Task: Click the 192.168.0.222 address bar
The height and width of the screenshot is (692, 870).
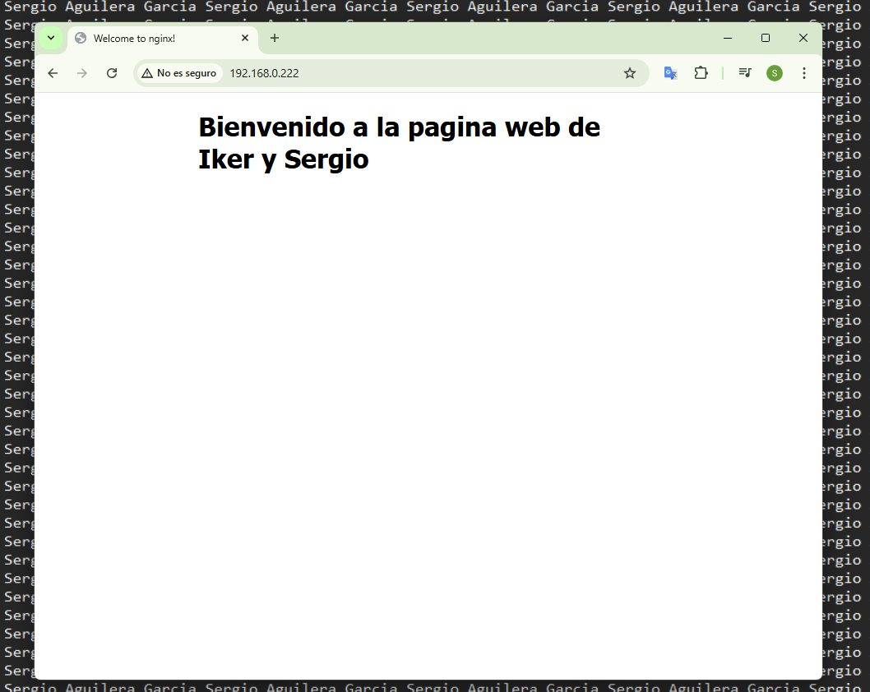Action: [411, 73]
